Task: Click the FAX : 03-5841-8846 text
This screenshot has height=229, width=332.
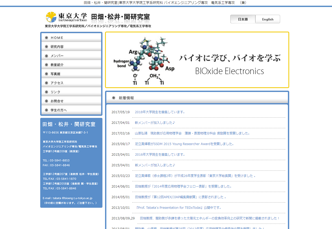Action: point(56,165)
